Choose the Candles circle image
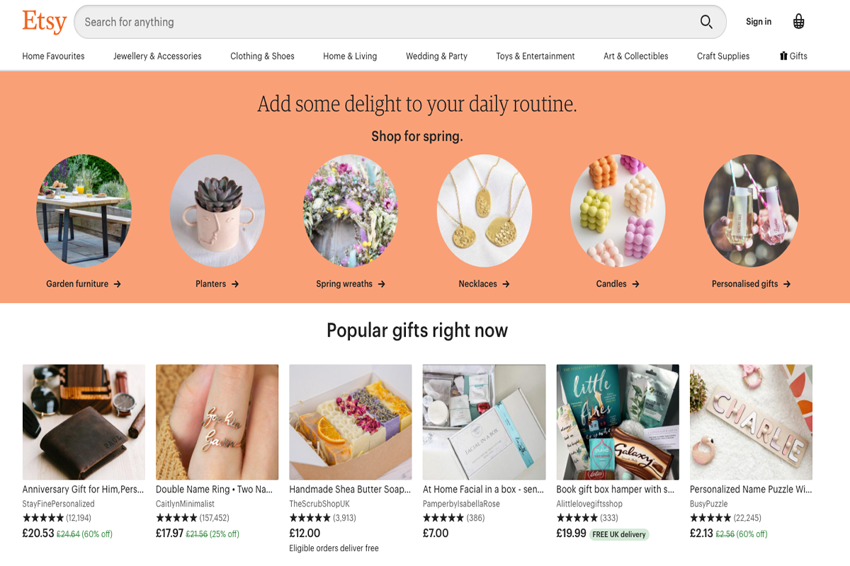Screen dimensions: 850x566 tap(618, 211)
